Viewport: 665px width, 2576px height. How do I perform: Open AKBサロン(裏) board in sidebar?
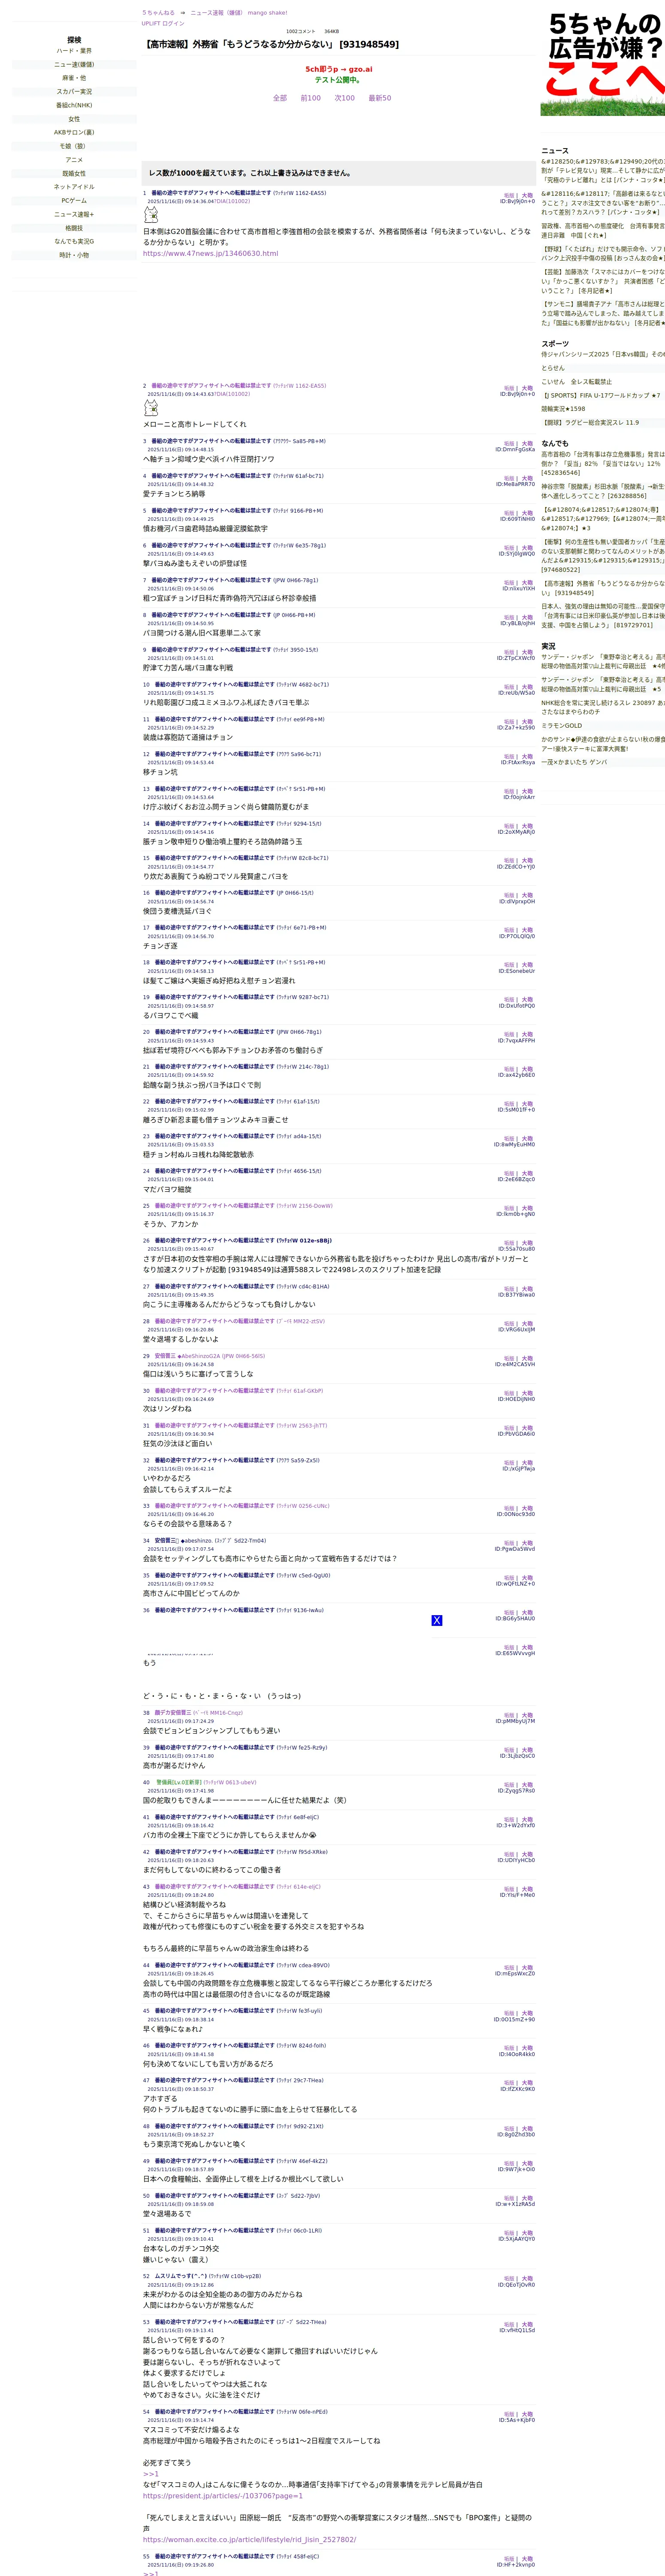coord(74,132)
